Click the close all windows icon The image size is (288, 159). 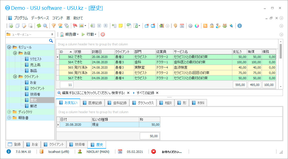(153, 26)
